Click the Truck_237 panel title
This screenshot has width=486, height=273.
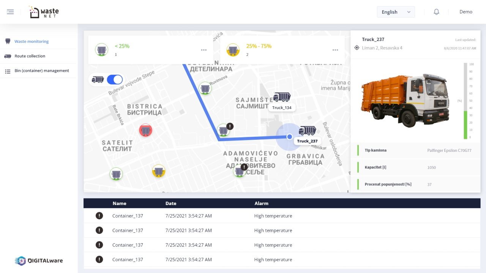(x=373, y=39)
